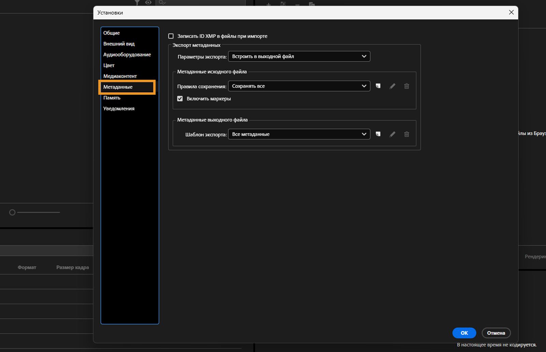
Task: Click the status text В настоящее время не кодируется
Action: [497, 345]
